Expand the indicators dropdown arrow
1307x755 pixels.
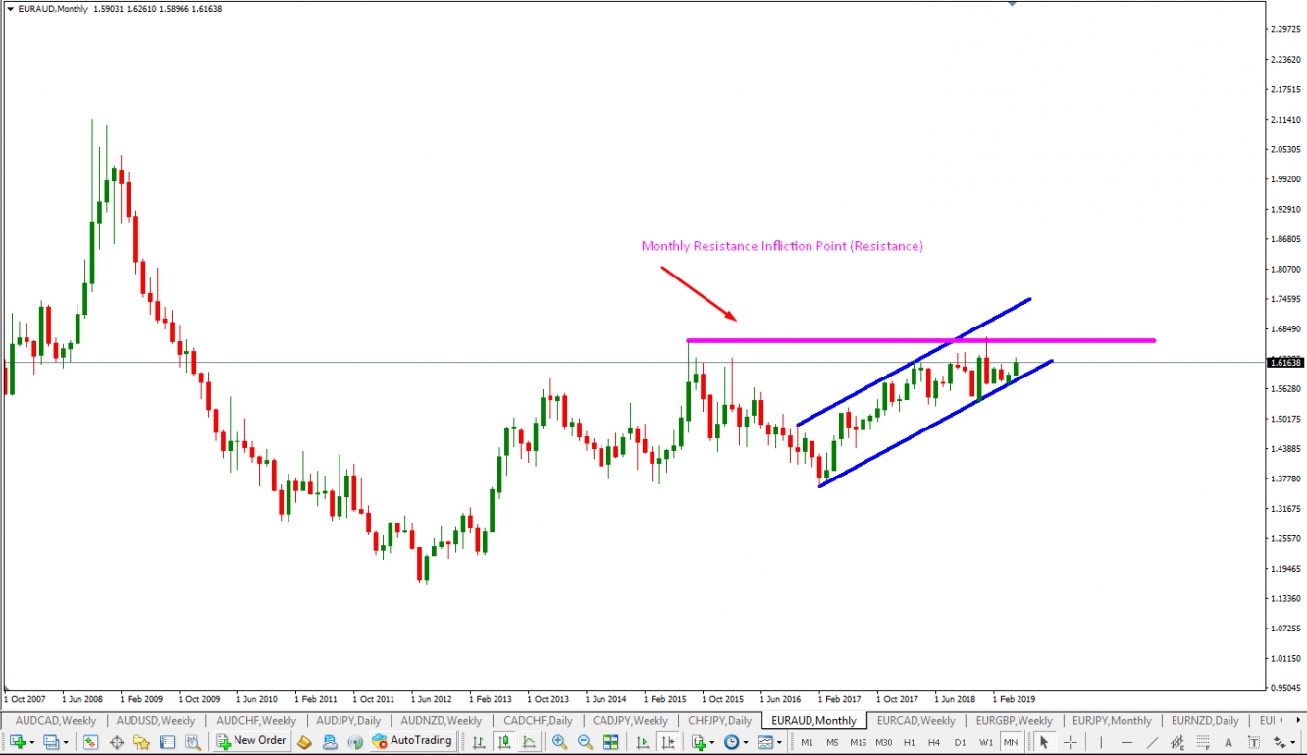712,742
